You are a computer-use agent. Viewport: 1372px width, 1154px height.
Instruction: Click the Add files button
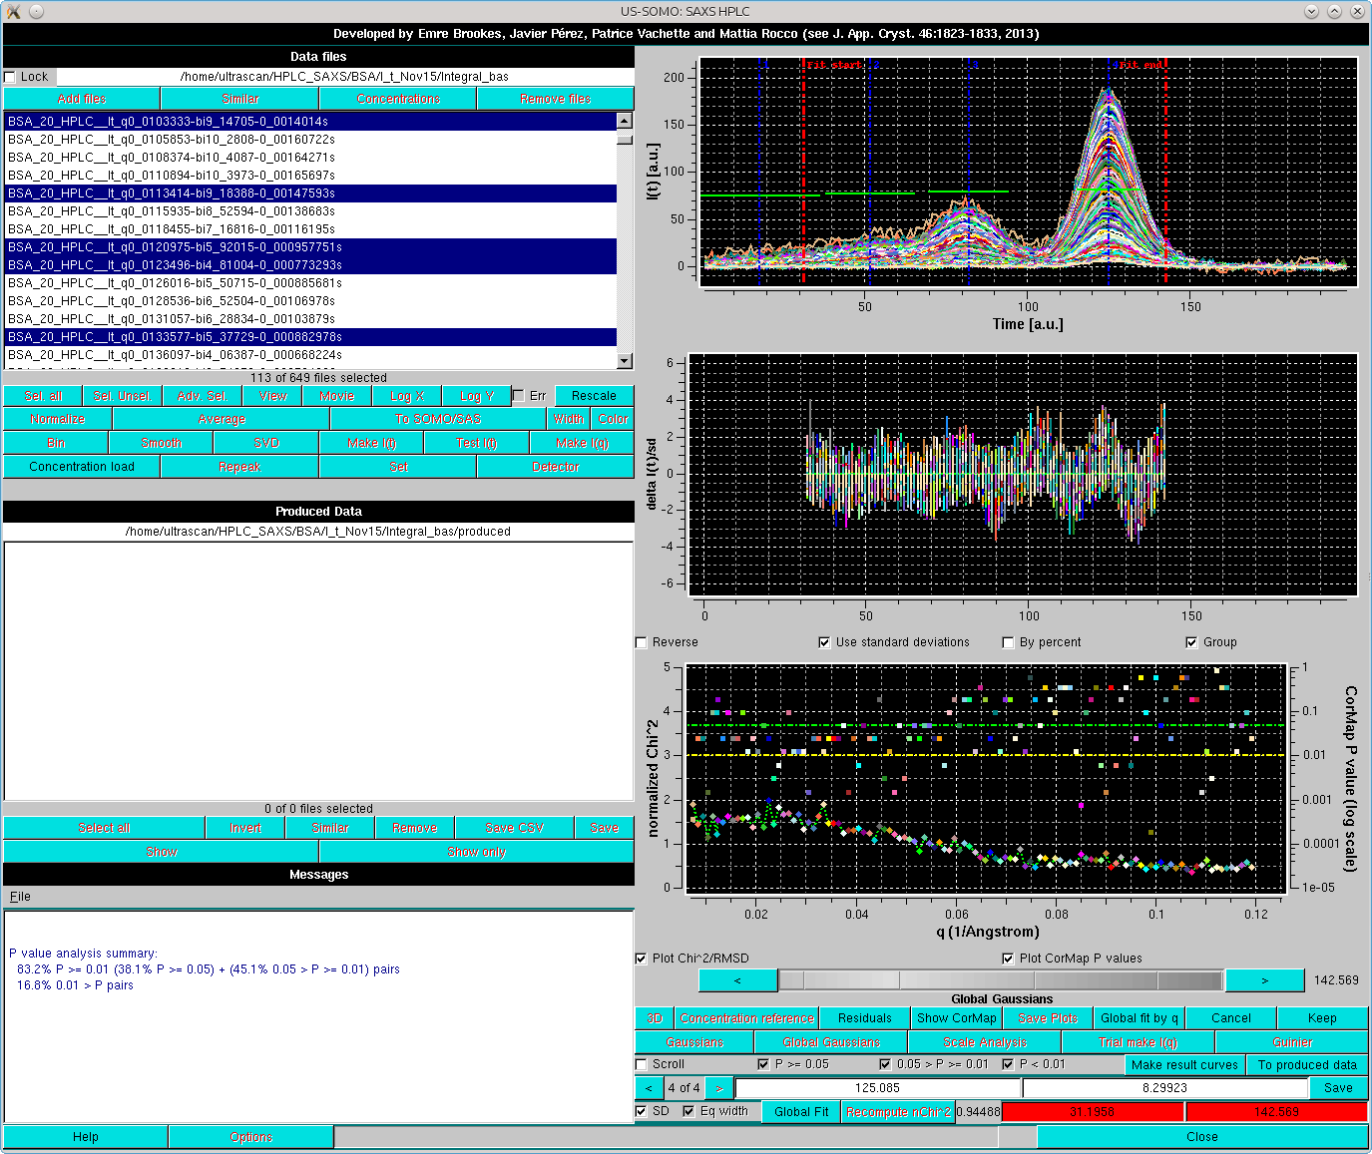pos(82,99)
